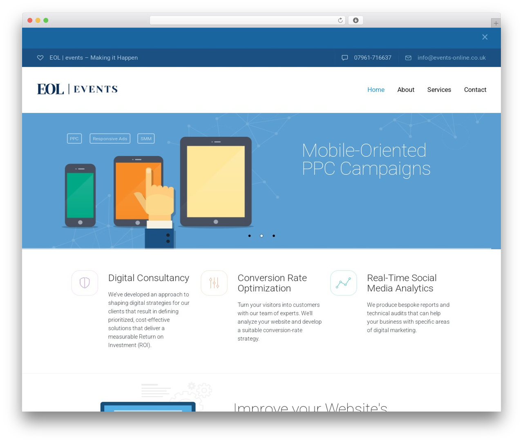This screenshot has width=523, height=443.
Task: Click the EOL | EVENTS logo
Action: point(77,89)
